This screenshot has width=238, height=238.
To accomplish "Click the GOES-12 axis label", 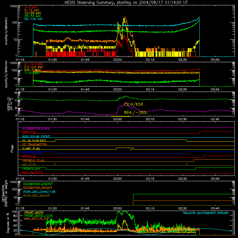I will [x=10, y=104].
